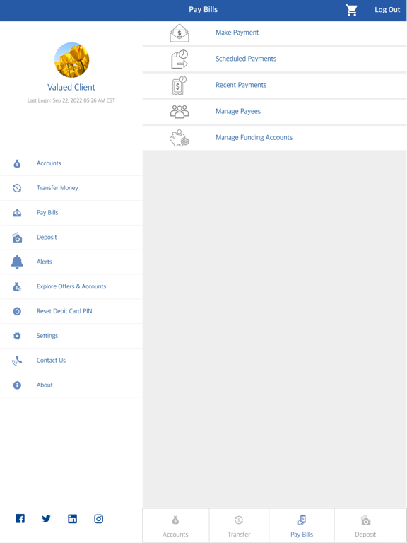This screenshot has height=543, width=407.
Task: Open the Instagram social link
Action: tap(99, 519)
